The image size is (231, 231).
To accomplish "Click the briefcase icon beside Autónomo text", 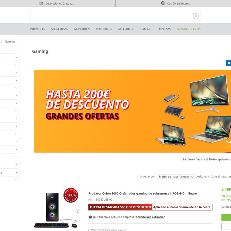I will tap(90, 217).
